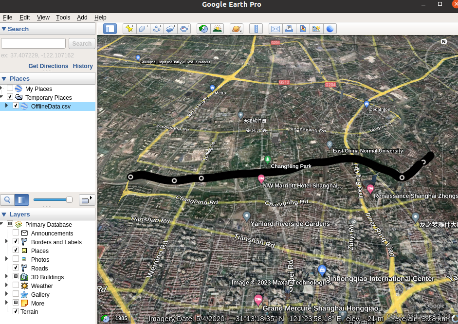Click the blue globe Earth icon in toolbar
458x324 pixels.
click(x=330, y=29)
